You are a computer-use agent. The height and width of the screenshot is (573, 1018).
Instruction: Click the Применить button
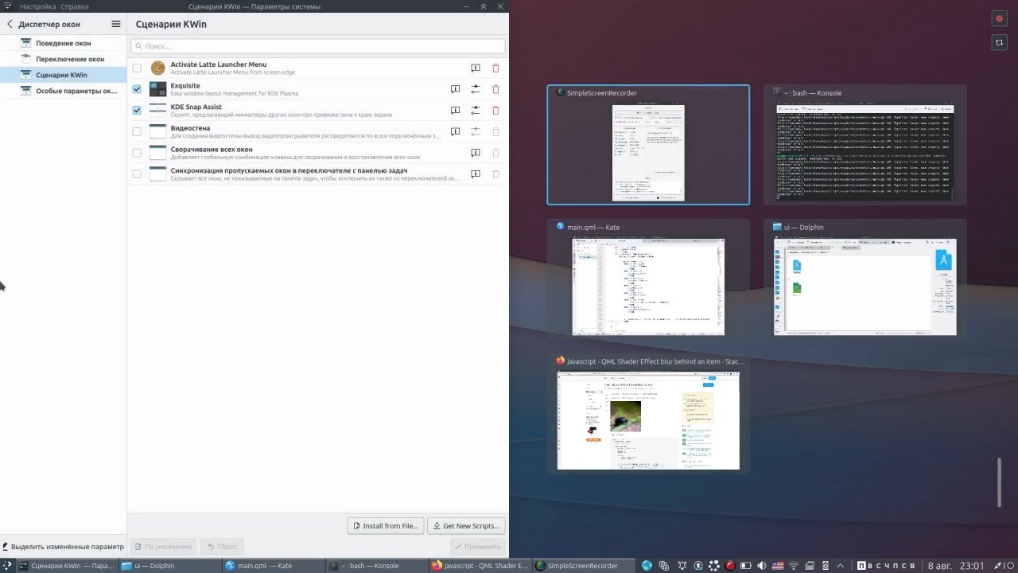[x=477, y=547]
